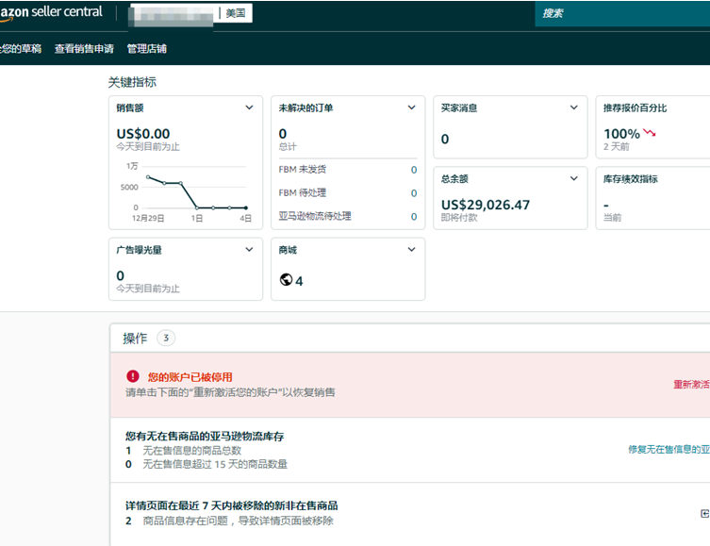Open the 美国 marketplace selector
The height and width of the screenshot is (546, 710).
click(236, 13)
